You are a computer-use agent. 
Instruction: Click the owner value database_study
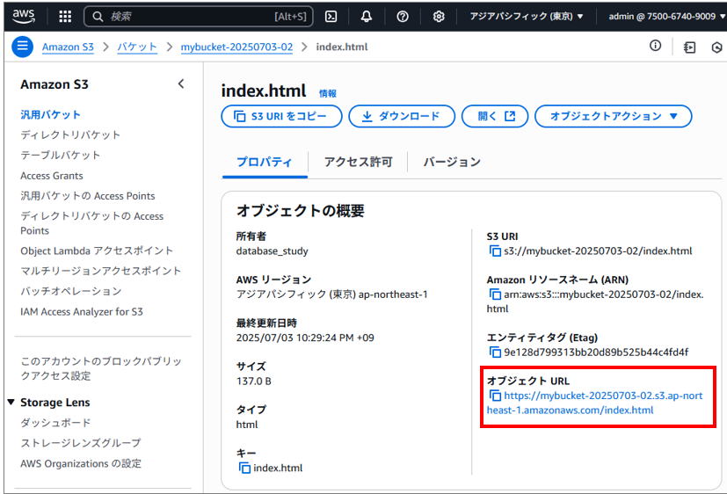(273, 251)
